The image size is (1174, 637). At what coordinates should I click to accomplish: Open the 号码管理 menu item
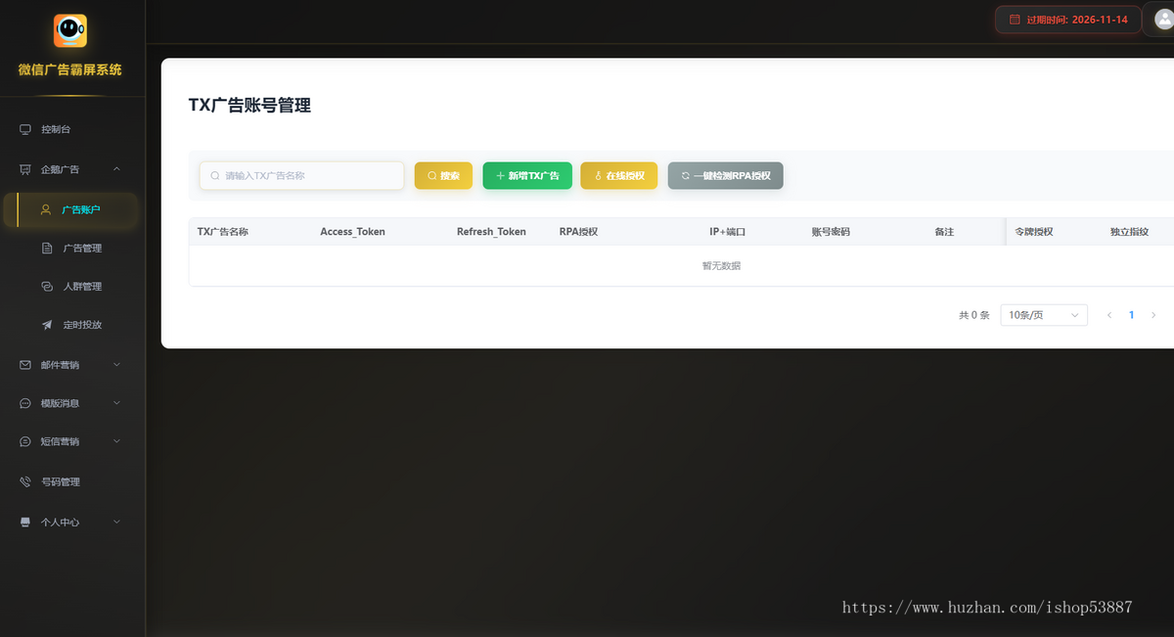[72, 481]
